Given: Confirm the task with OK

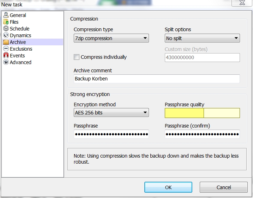Looking at the screenshot, I should pyautogui.click(x=168, y=187).
